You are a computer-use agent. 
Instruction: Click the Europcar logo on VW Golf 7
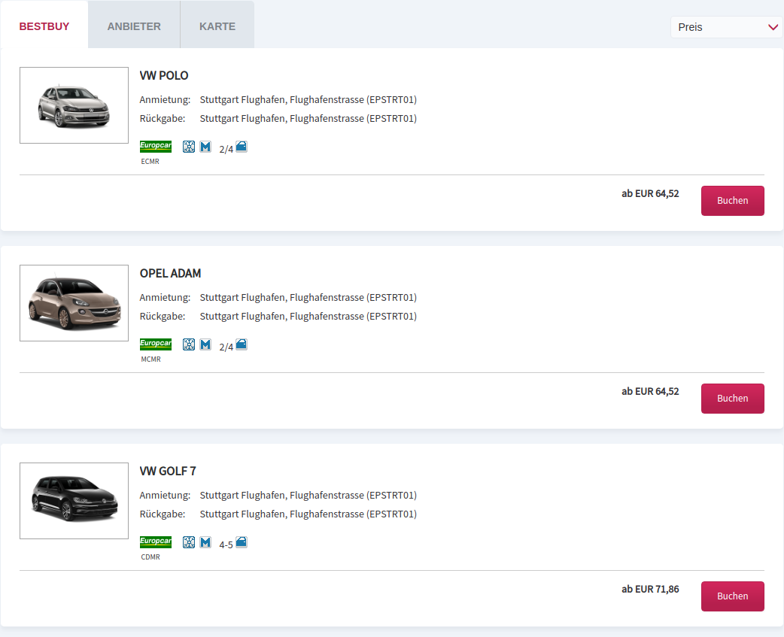(x=156, y=542)
